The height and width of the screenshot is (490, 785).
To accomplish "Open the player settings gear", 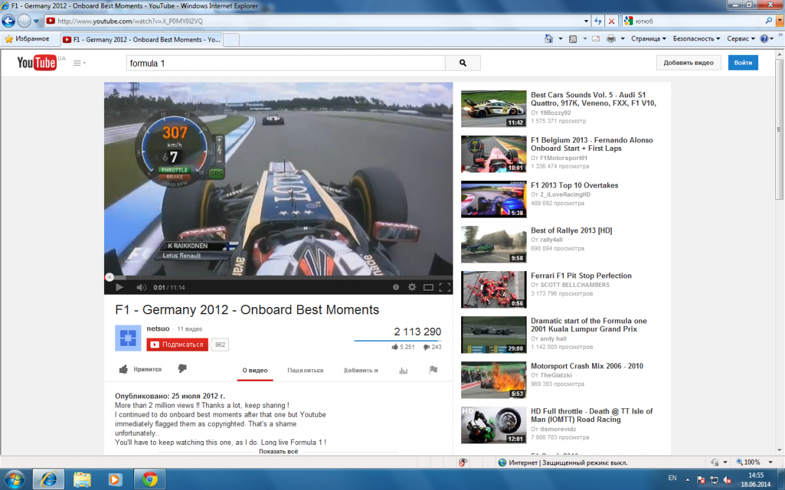I will [412, 287].
